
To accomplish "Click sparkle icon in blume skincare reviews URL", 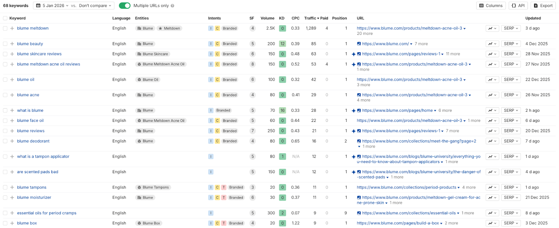I will [x=354, y=54].
